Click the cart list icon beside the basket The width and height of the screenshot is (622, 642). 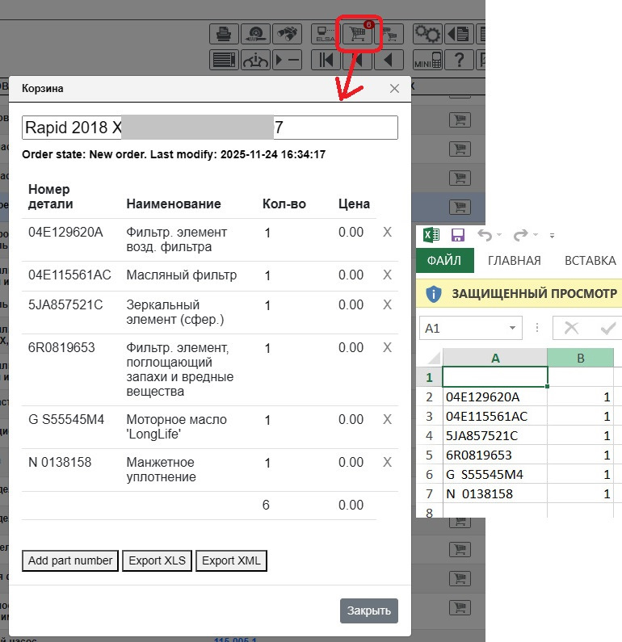389,34
